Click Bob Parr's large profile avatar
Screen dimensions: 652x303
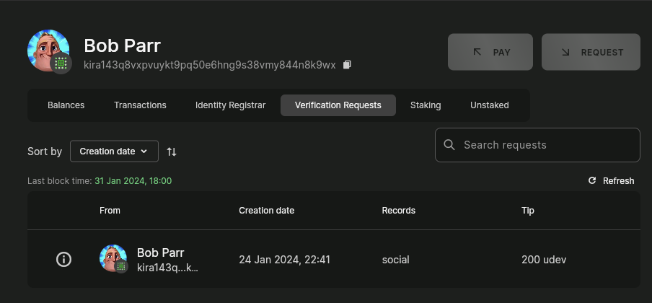point(47,49)
